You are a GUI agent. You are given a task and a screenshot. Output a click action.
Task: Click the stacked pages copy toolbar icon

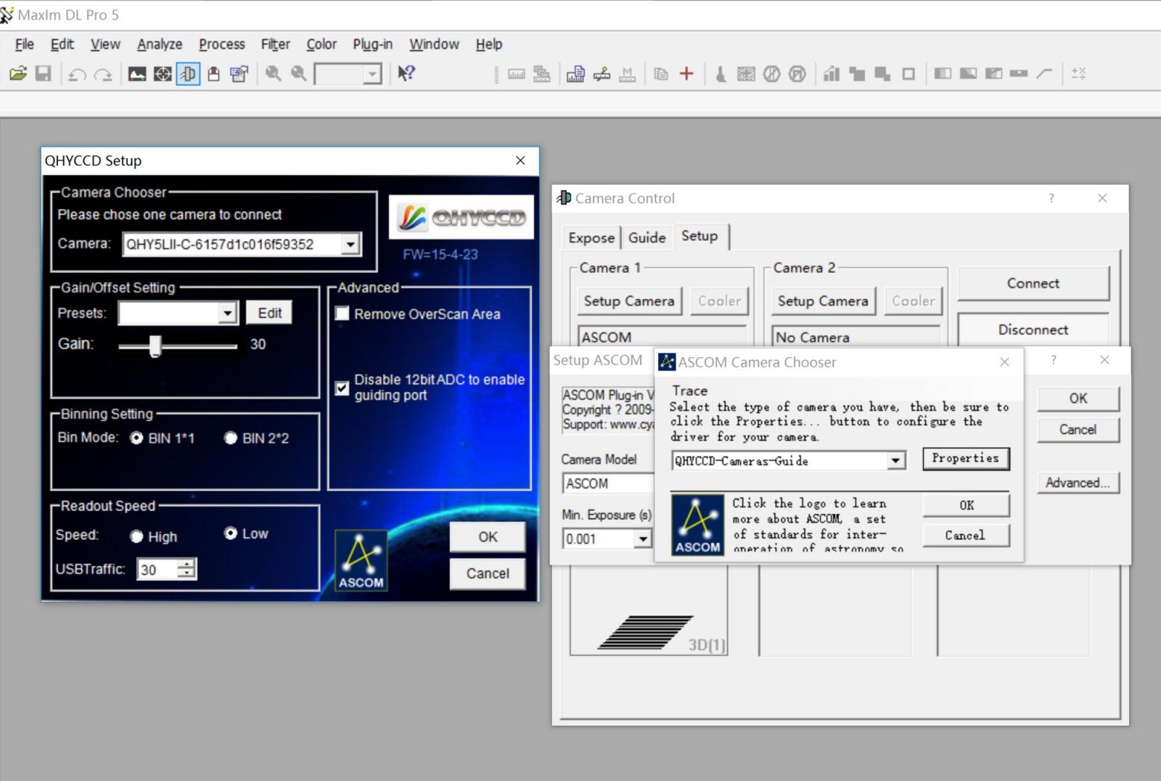660,73
